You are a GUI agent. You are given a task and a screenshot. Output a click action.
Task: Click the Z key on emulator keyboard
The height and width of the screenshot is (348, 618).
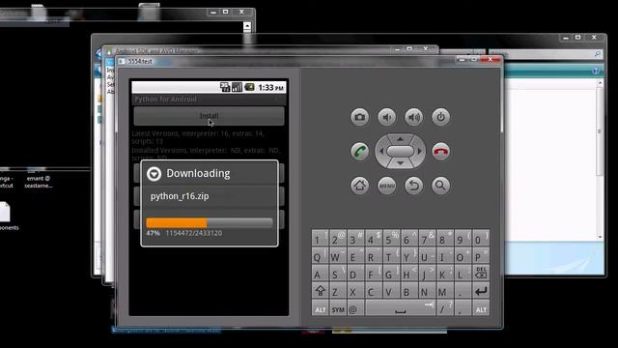pos(337,291)
